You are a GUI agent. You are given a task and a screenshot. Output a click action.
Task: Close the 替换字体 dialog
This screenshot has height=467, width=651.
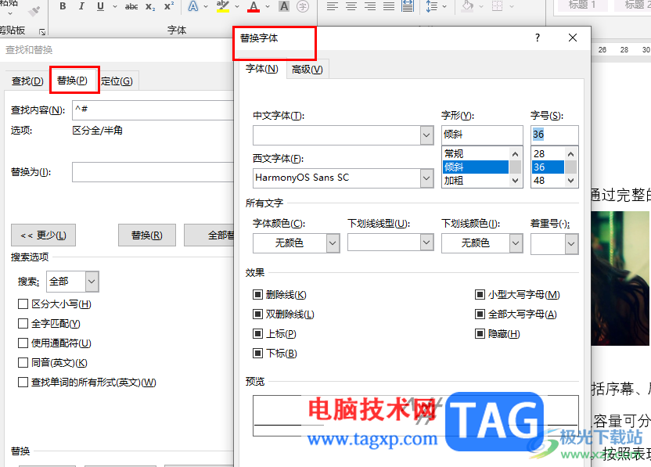tap(573, 38)
